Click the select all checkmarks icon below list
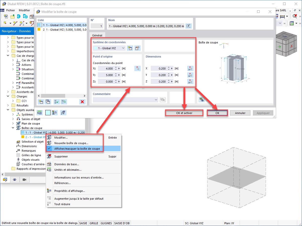302x226 pixels. click(x=57, y=102)
